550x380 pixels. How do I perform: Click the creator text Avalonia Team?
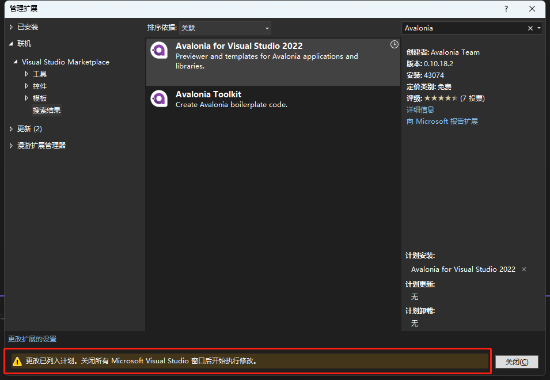455,52
